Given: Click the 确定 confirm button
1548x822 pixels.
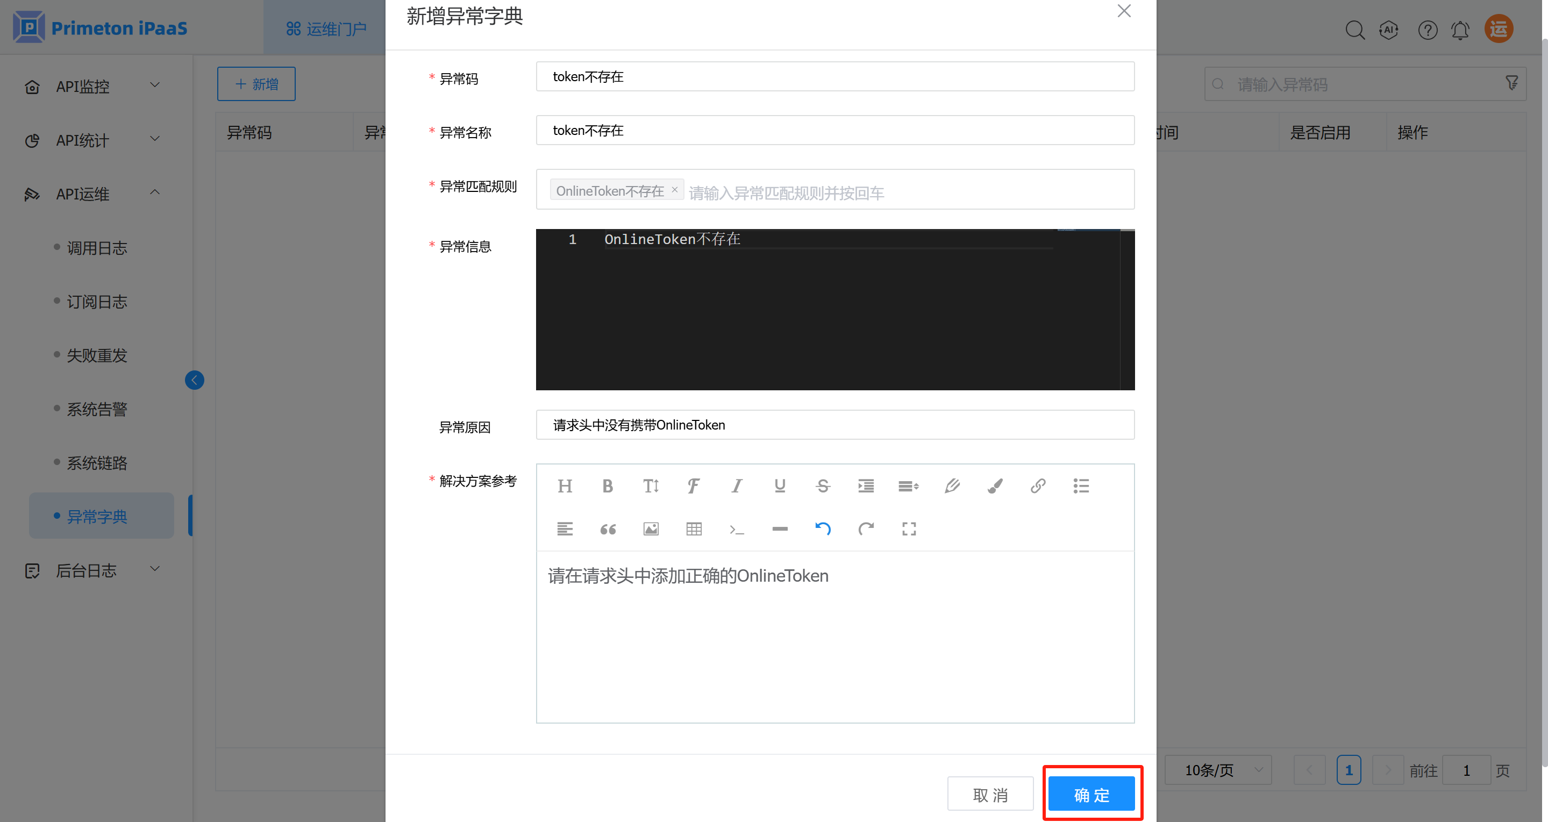Looking at the screenshot, I should (1092, 795).
